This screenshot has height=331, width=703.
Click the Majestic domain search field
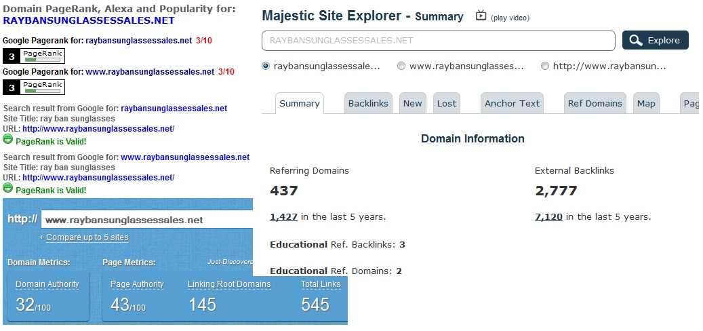(439, 41)
